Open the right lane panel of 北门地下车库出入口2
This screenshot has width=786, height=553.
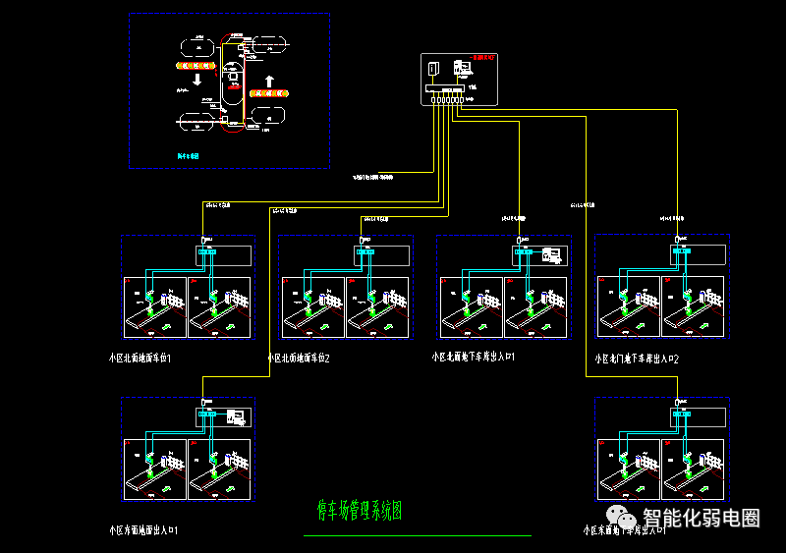[x=693, y=306]
